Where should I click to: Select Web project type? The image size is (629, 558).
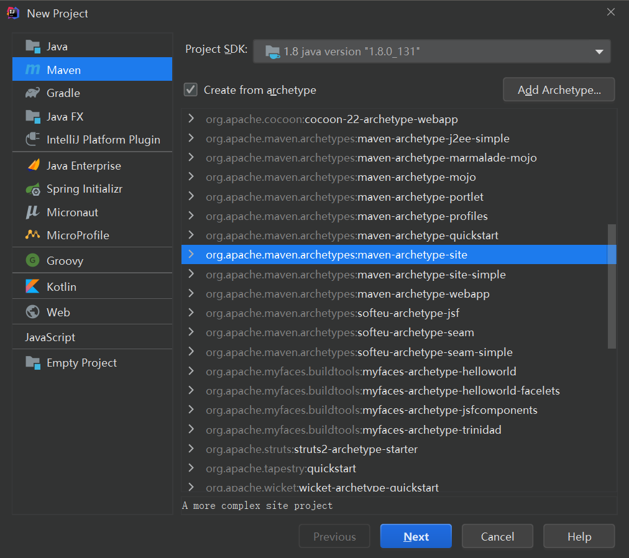[x=92, y=312]
